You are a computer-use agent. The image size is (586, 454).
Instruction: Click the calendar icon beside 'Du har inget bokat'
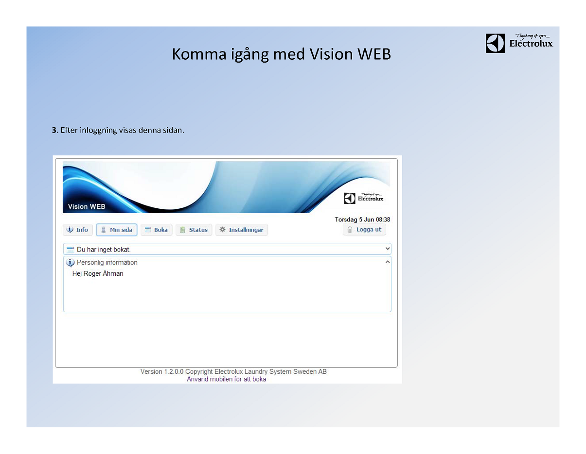click(71, 250)
